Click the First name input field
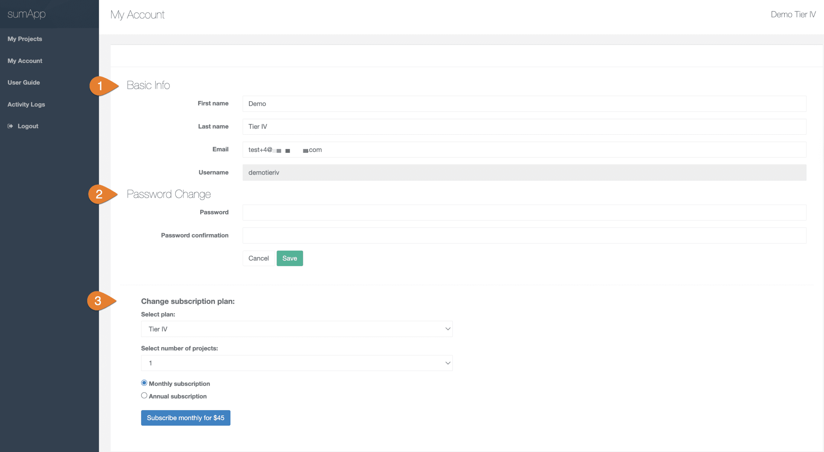Image resolution: width=824 pixels, height=452 pixels. 524,104
